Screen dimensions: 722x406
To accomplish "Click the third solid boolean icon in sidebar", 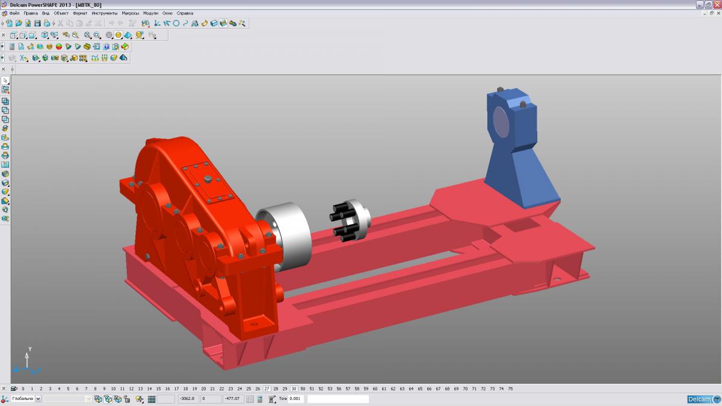I will coord(5,119).
